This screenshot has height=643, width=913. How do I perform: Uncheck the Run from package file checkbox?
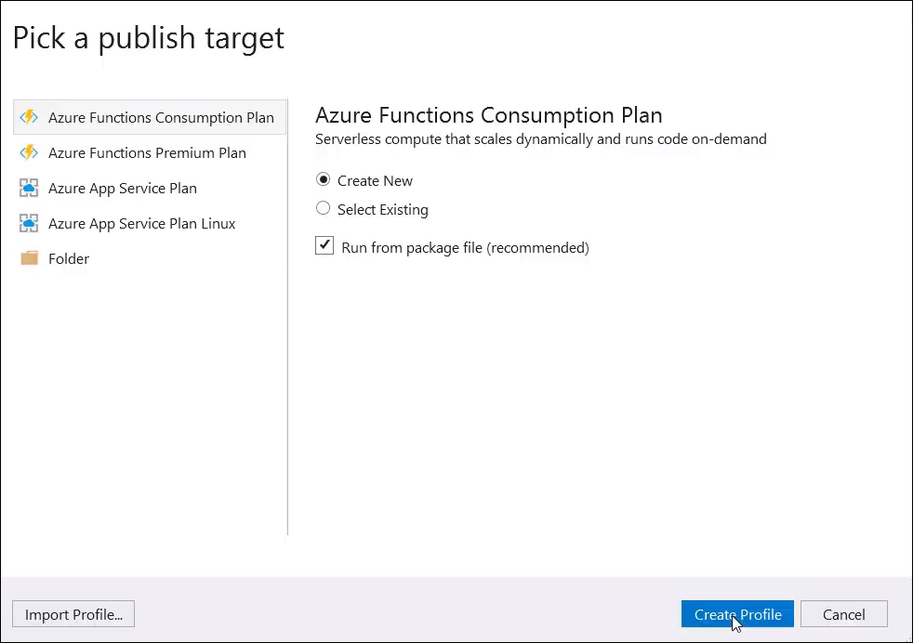(x=324, y=245)
